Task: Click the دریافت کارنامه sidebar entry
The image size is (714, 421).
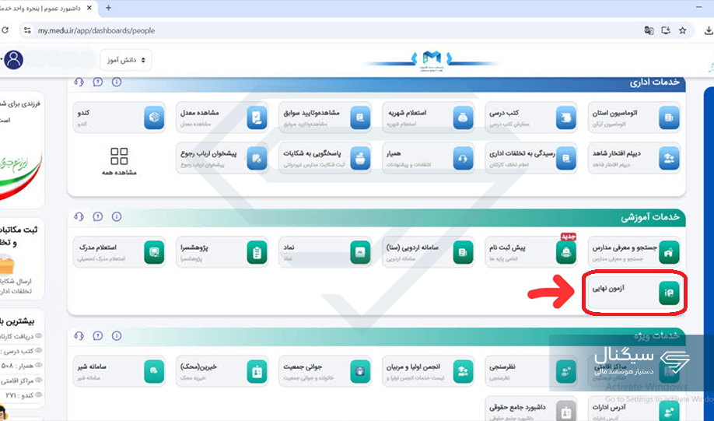Action: [21, 336]
